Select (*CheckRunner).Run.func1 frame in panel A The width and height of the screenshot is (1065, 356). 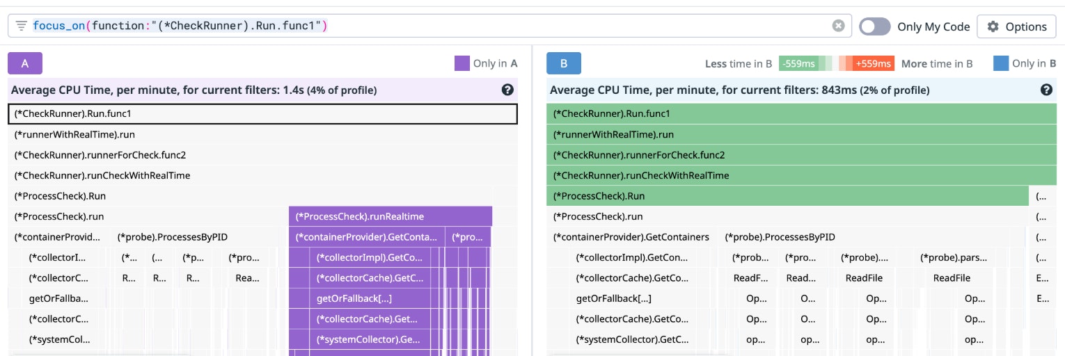pos(262,114)
